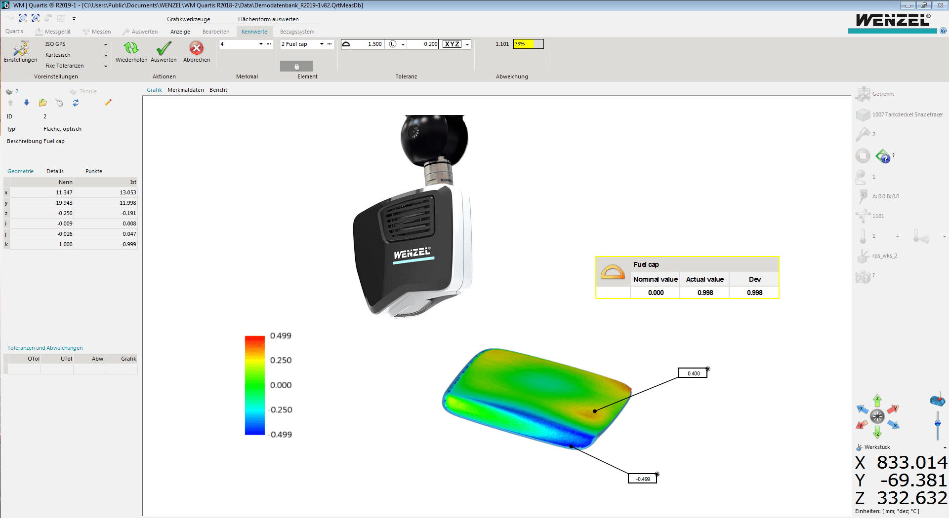Expand the XYZ direction dropdown
The image size is (949, 518).
coord(467,44)
